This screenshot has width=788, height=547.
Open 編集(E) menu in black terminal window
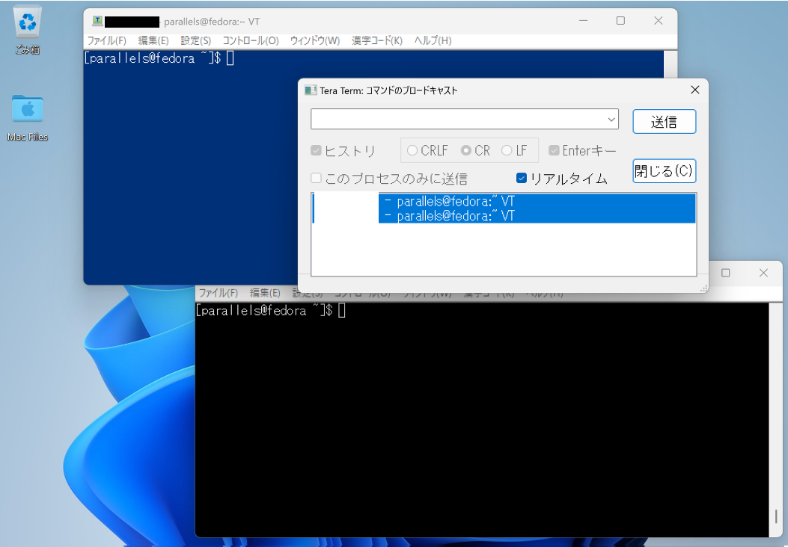tap(265, 293)
